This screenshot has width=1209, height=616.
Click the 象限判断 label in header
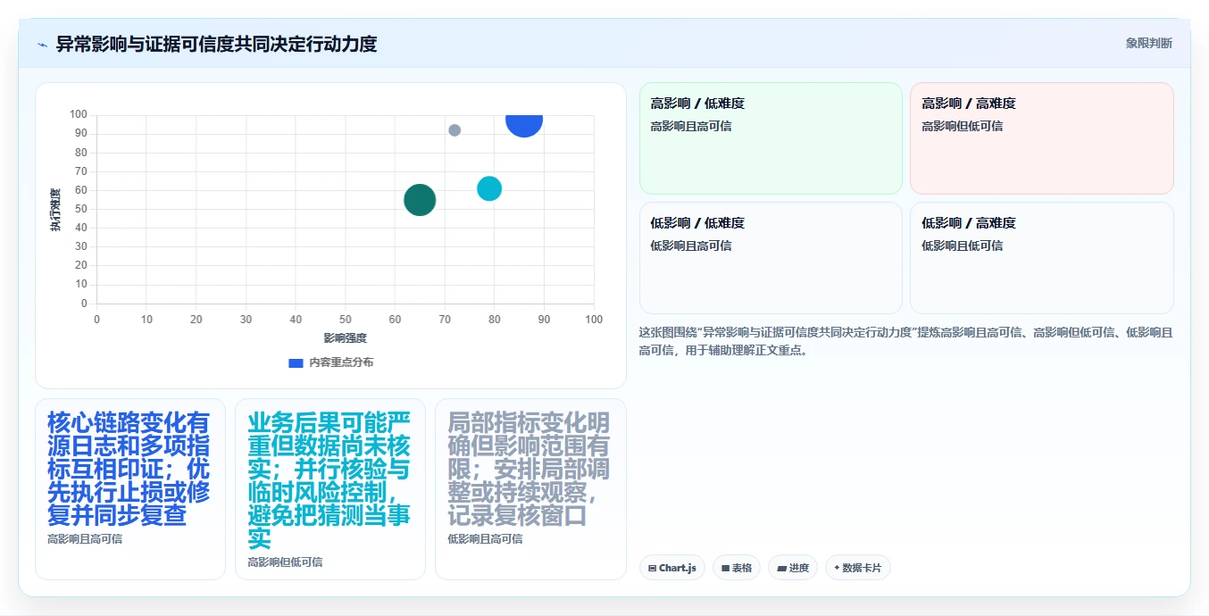pos(1148,43)
